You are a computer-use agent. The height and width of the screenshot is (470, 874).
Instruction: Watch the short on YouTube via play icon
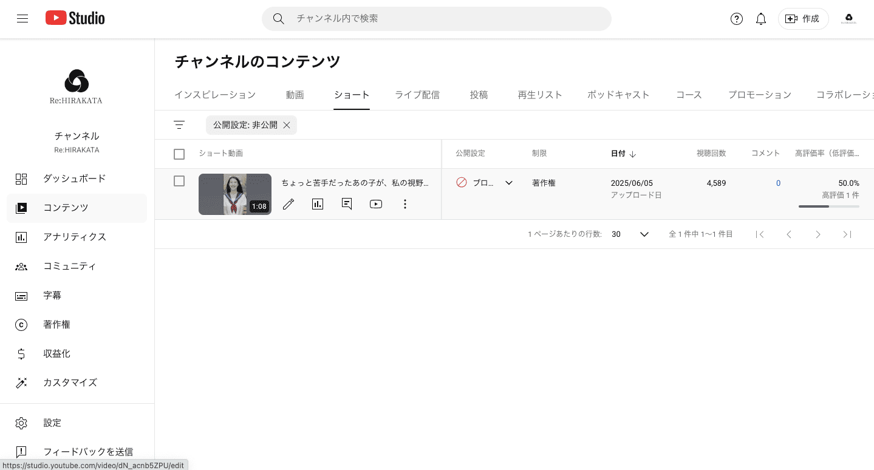[375, 204]
